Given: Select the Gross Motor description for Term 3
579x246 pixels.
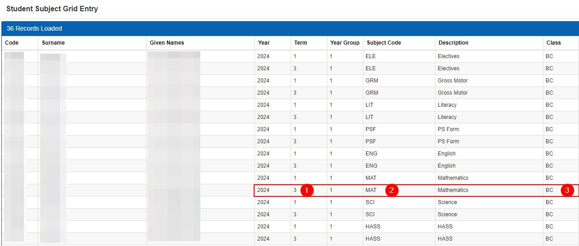Looking at the screenshot, I should [453, 93].
